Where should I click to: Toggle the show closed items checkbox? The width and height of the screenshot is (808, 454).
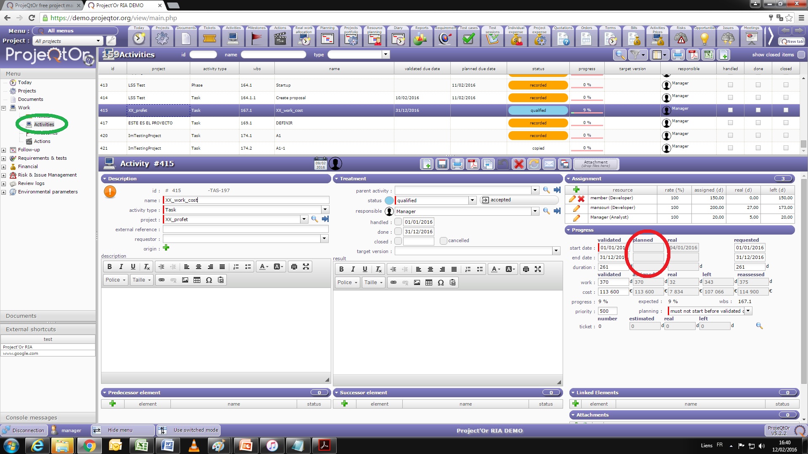tap(801, 55)
